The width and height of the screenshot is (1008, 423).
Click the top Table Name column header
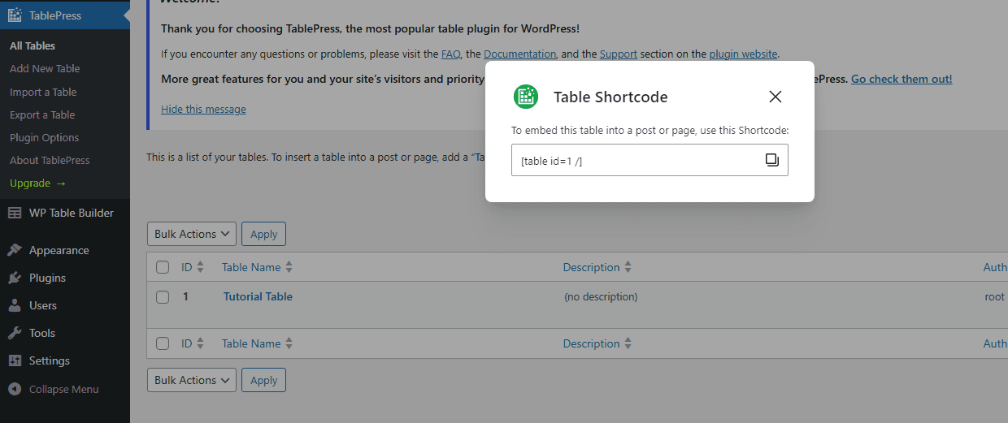tap(251, 267)
